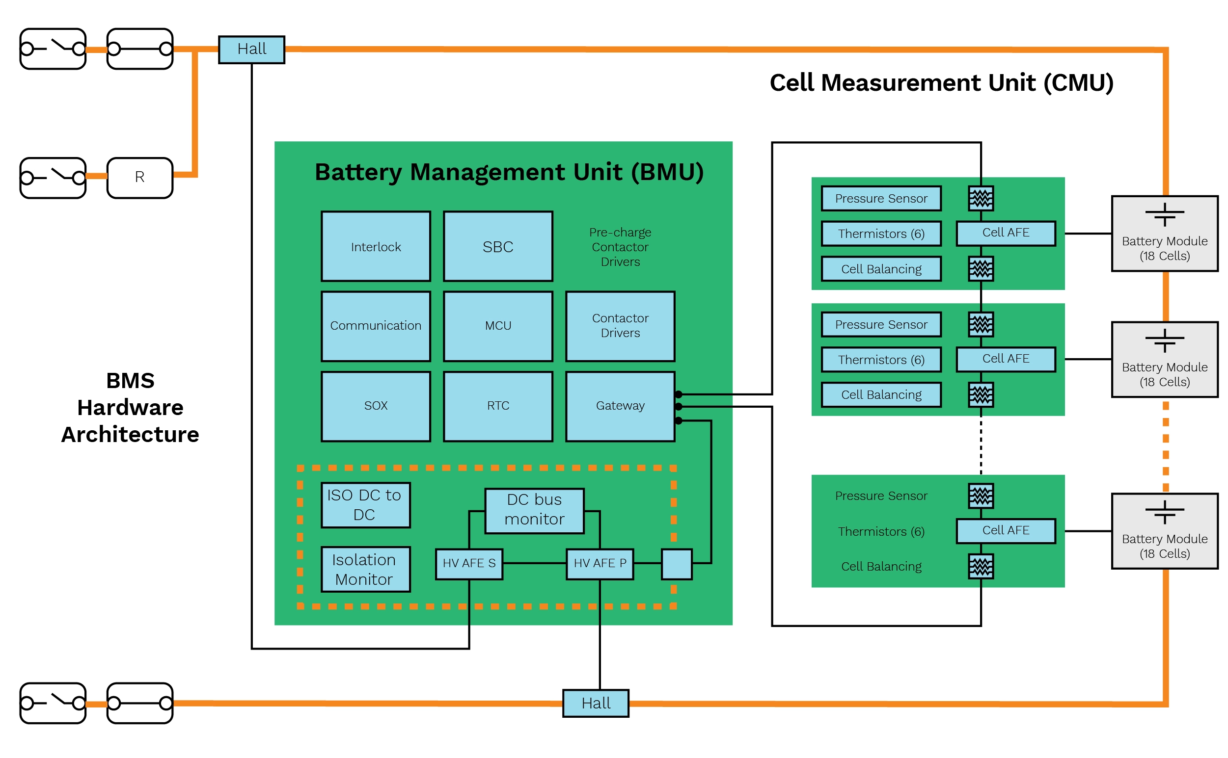Screen dimensions: 1228x758
Task: Click the Isolation Monitor block
Action: coord(366,569)
